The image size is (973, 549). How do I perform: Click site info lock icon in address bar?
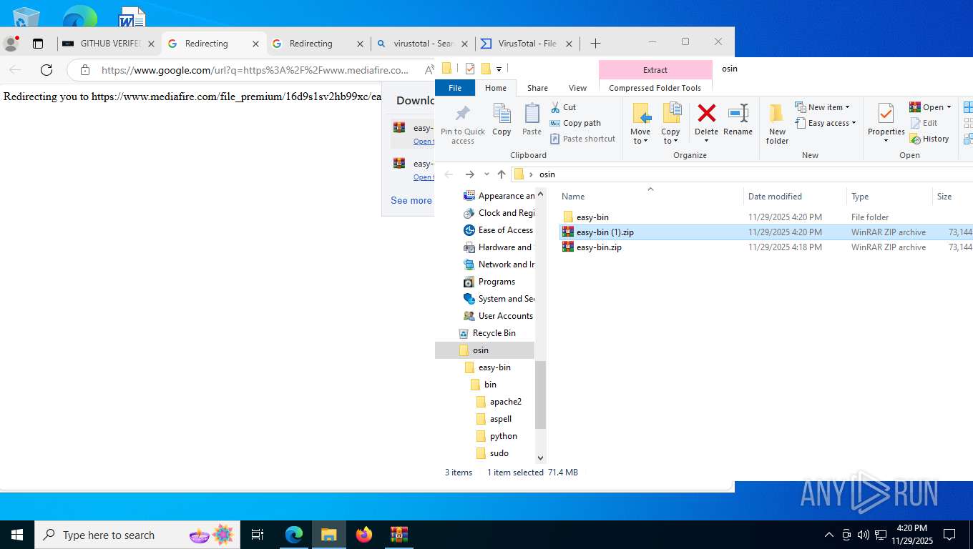85,70
